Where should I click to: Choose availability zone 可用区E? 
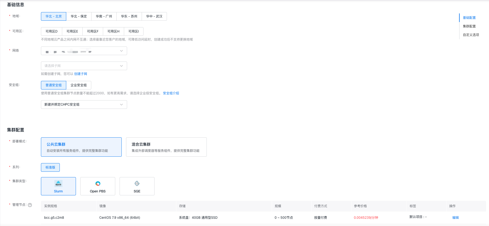[72, 31]
